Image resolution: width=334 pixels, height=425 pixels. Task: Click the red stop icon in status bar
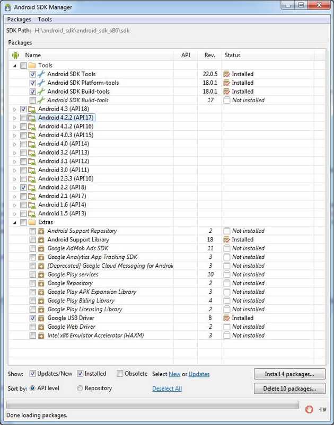(x=309, y=409)
